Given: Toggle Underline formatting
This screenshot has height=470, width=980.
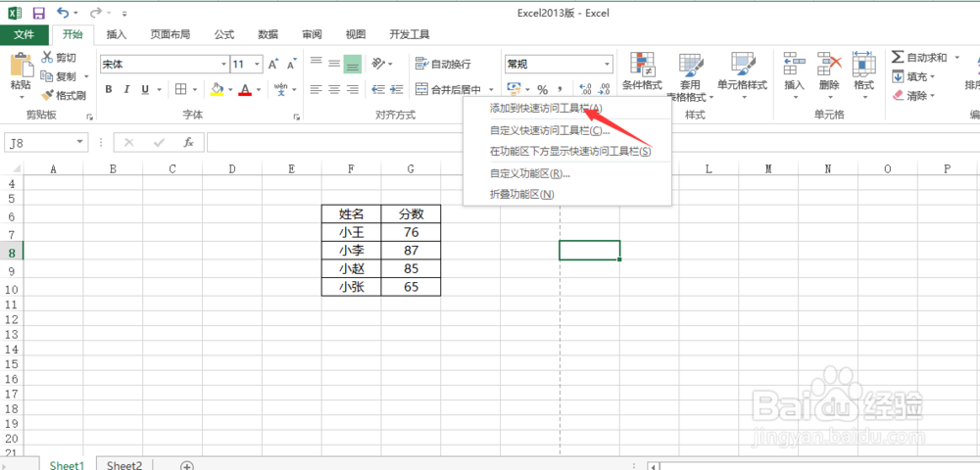Looking at the screenshot, I should click(x=145, y=89).
